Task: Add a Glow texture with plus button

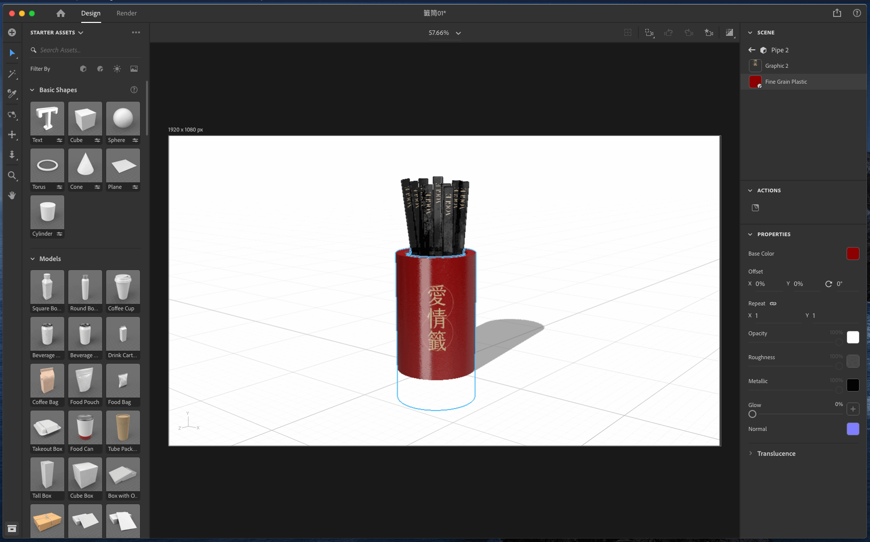Action: point(853,409)
